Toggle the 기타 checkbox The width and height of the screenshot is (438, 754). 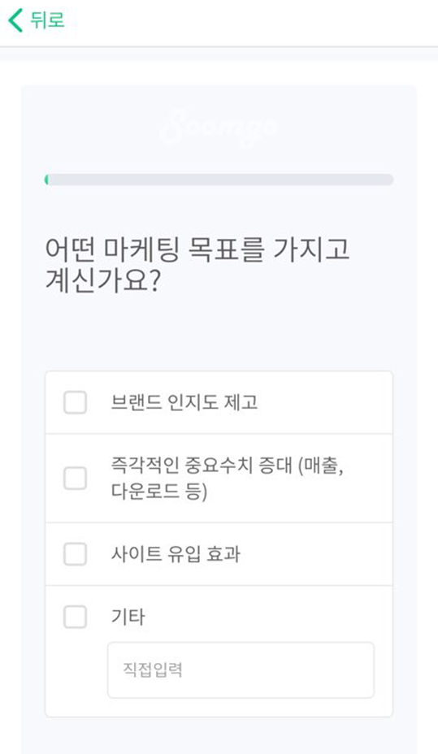pos(75,617)
